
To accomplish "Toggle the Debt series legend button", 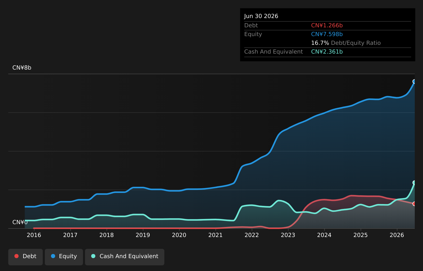I will coord(26,257).
